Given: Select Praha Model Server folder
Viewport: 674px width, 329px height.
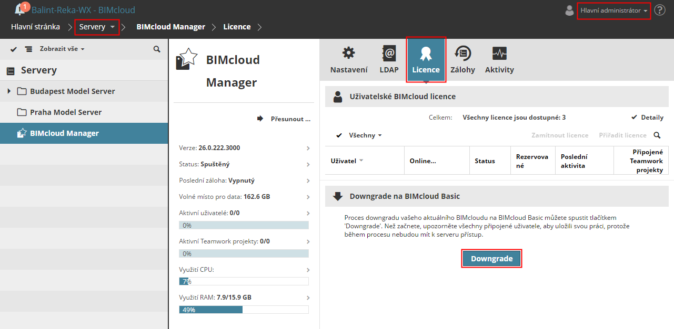Looking at the screenshot, I should (x=66, y=112).
